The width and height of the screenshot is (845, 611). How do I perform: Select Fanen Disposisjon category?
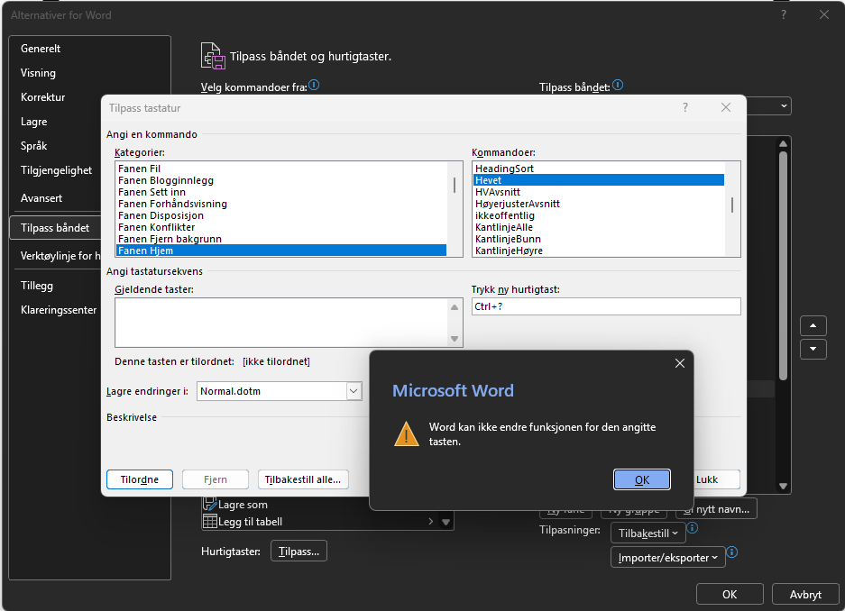281,215
